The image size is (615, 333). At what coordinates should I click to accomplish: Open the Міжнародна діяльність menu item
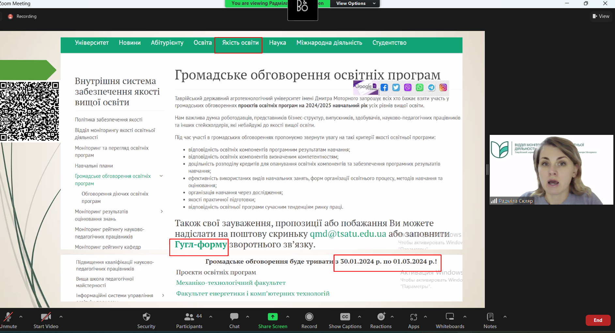tap(329, 43)
